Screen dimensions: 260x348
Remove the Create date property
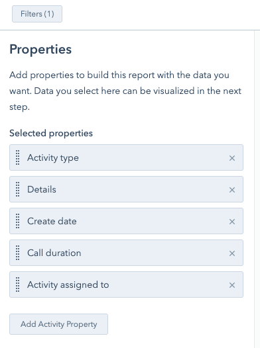click(232, 222)
